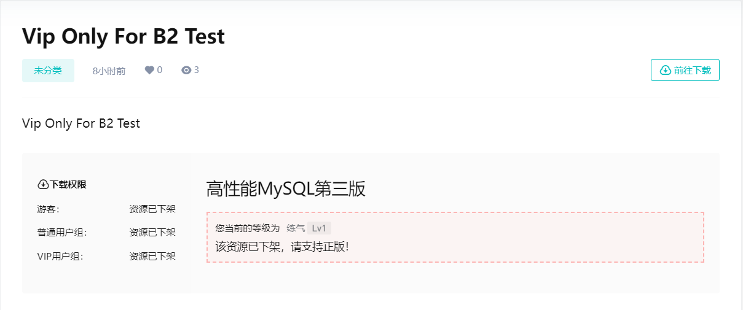Viewport: 743px width, 310px height.
Task: Click 资源已下架 status next to VIP用户组
Action: click(x=152, y=257)
